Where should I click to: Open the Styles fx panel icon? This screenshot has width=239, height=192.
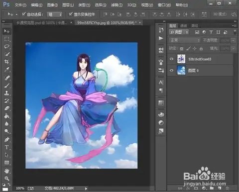pos(161,131)
